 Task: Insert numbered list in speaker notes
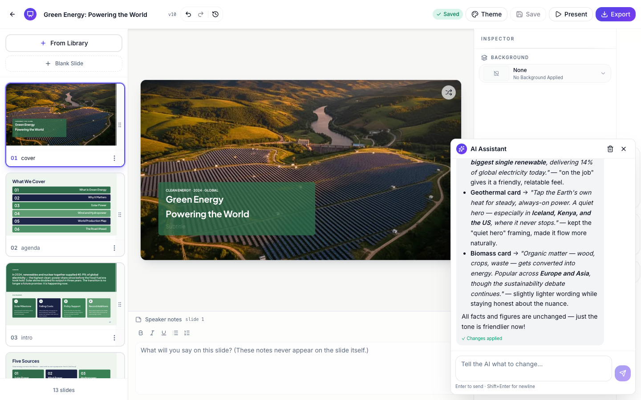coord(187,333)
